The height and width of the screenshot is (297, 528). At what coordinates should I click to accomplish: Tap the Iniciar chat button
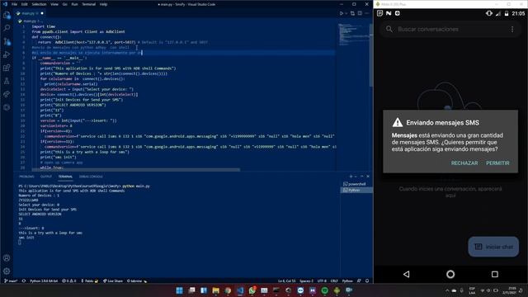pyautogui.click(x=493, y=247)
